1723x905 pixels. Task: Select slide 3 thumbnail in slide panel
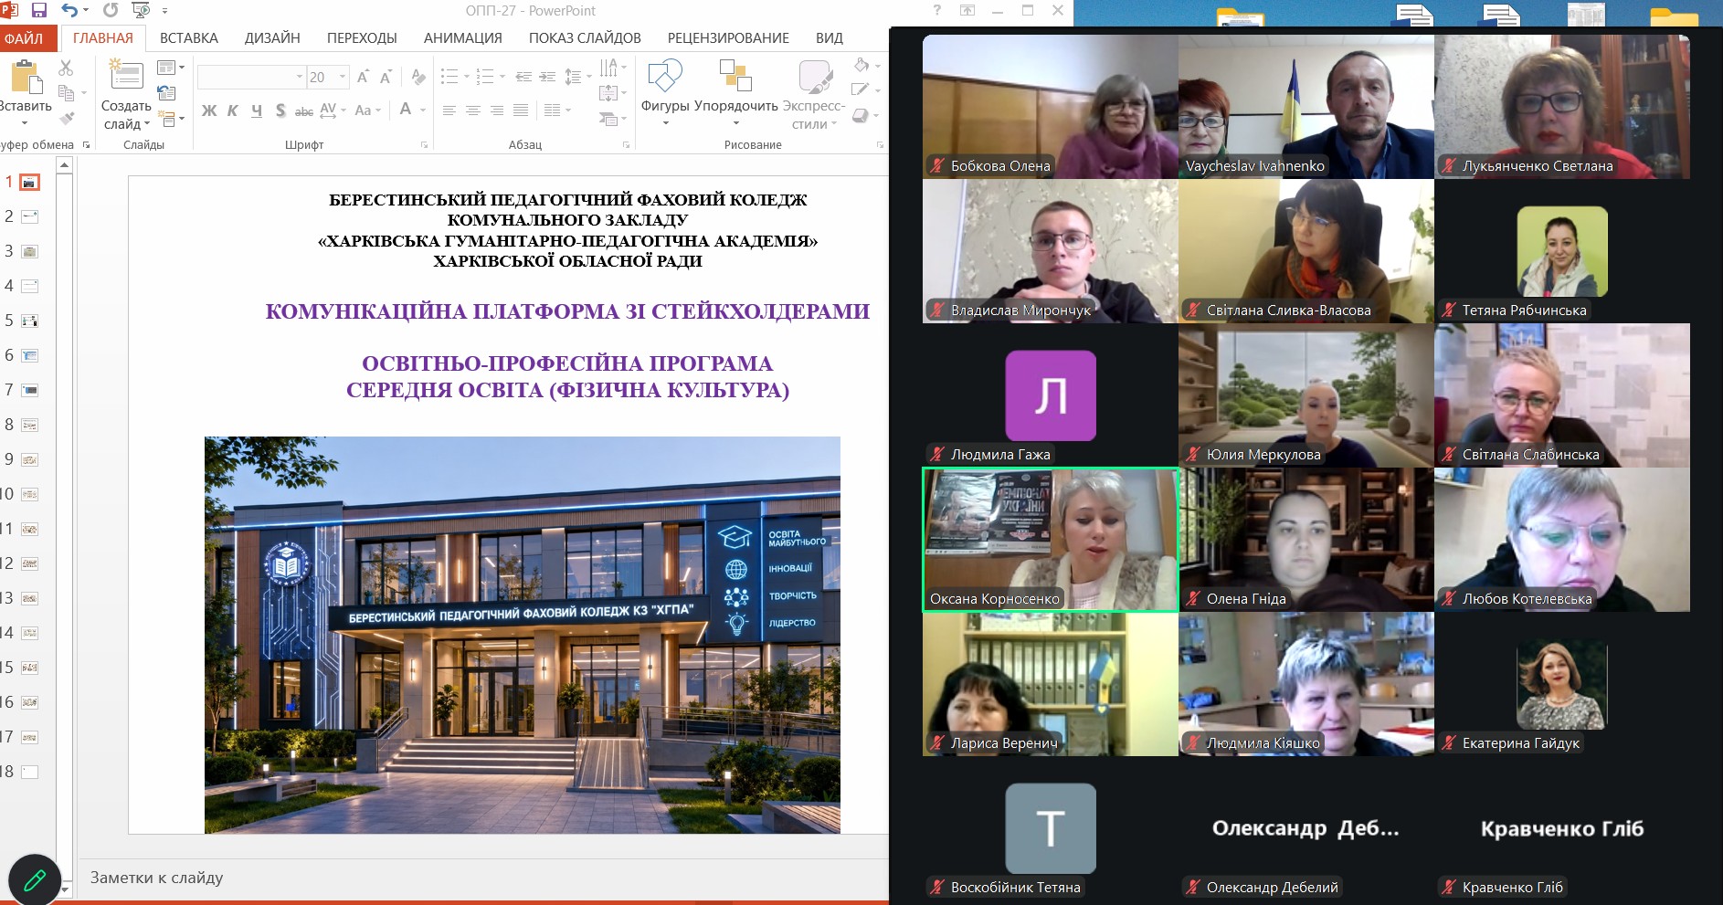click(30, 251)
